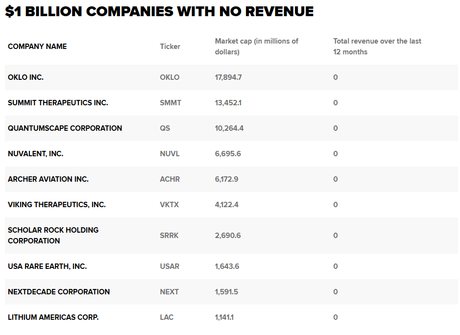Click VIKING THERAPEUTICS, INC. name cell

(x=57, y=205)
